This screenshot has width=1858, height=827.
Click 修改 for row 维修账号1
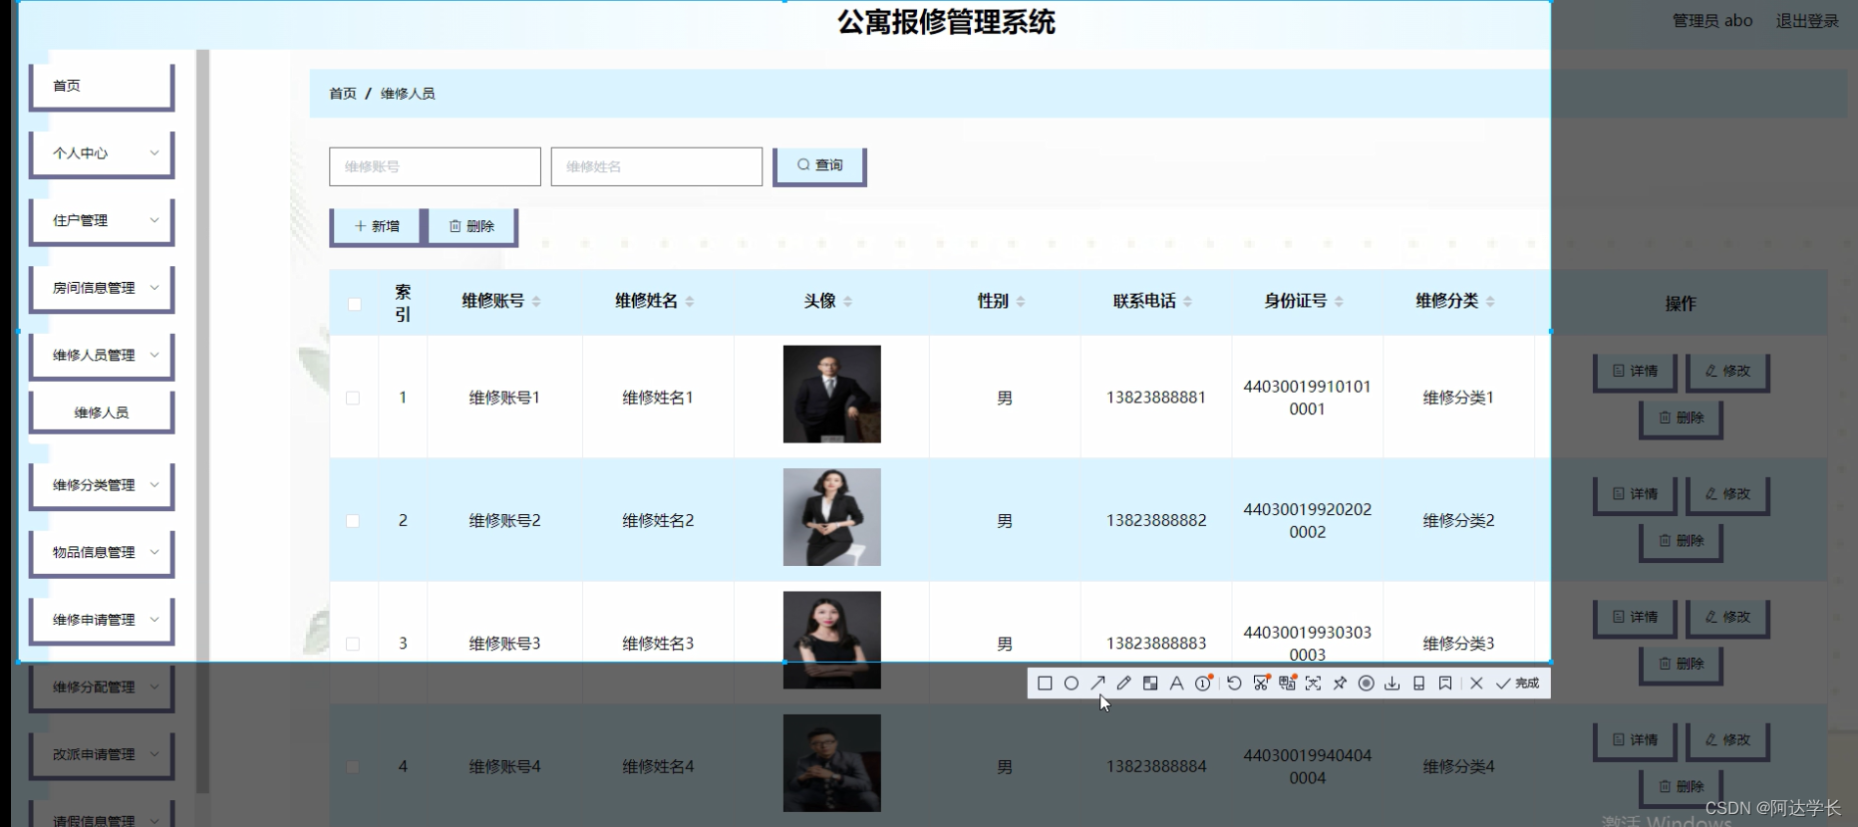click(1727, 372)
